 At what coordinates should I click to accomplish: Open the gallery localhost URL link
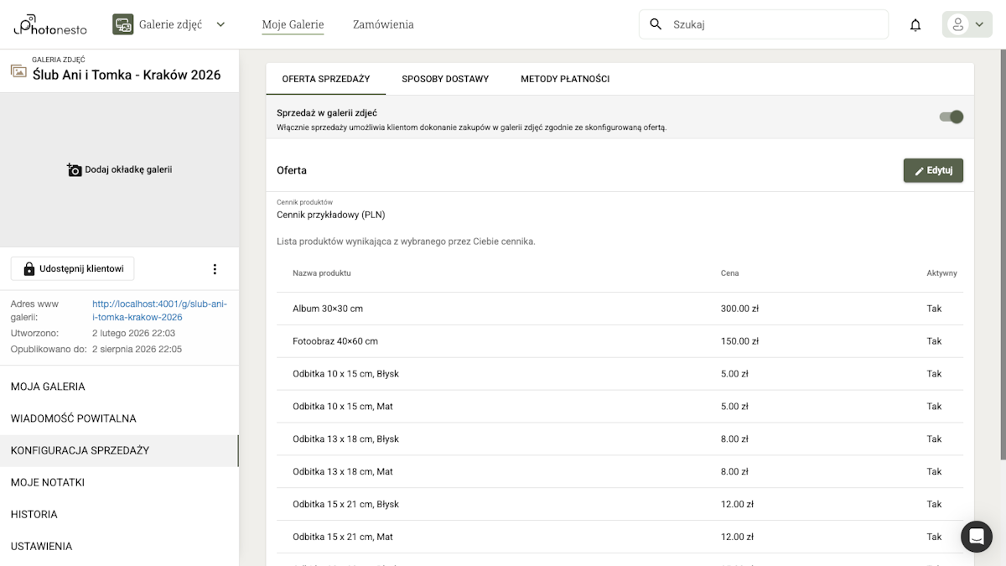(x=159, y=310)
